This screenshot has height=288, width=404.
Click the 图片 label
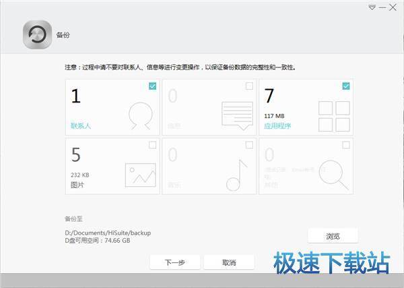pyautogui.click(x=77, y=185)
